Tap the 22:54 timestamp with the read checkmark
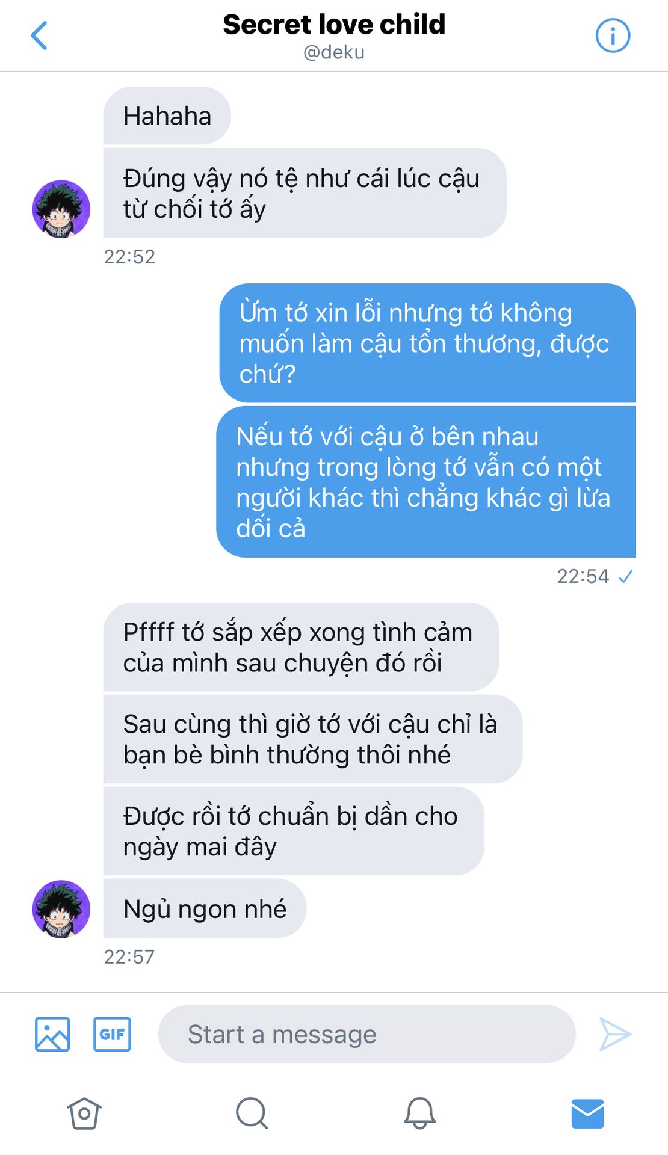The image size is (668, 1155). [595, 576]
